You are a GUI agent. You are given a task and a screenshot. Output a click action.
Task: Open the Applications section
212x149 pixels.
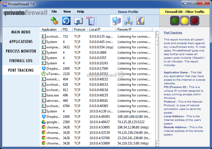tap(21, 42)
